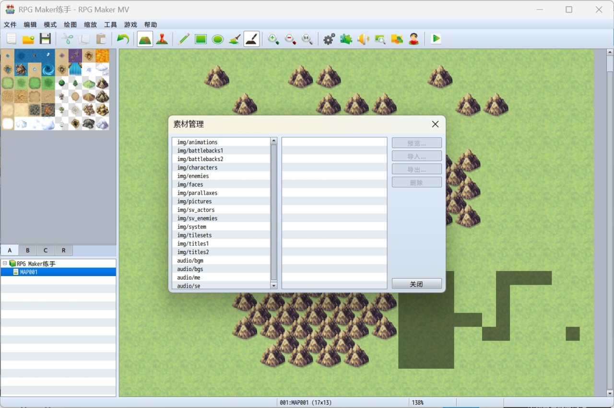The image size is (614, 408).
Task: Open the Event Searcher icon
Action: tap(380, 39)
